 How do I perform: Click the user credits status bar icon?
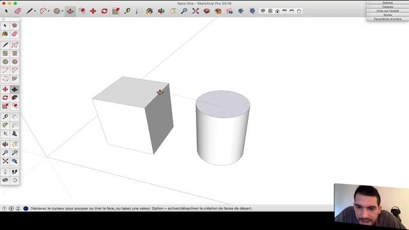(18, 208)
